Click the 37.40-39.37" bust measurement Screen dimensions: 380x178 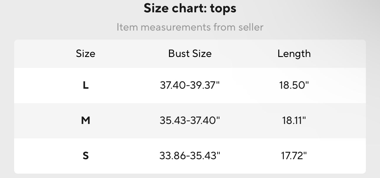coord(190,85)
